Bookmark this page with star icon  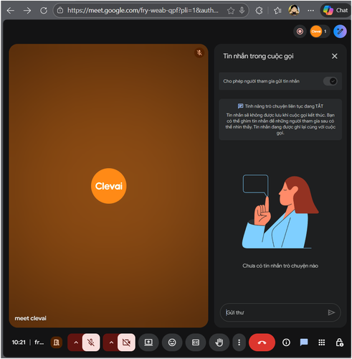[x=231, y=10]
